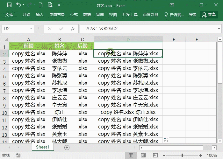Switch to the 开始 ribbon tab
This screenshot has width=223, height=159.
click(26, 15)
